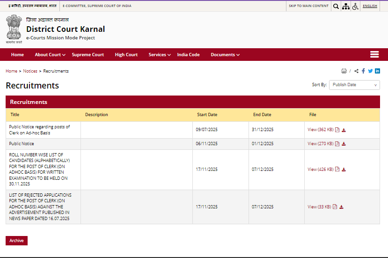Click the District Court Karnal title

(x=66, y=29)
